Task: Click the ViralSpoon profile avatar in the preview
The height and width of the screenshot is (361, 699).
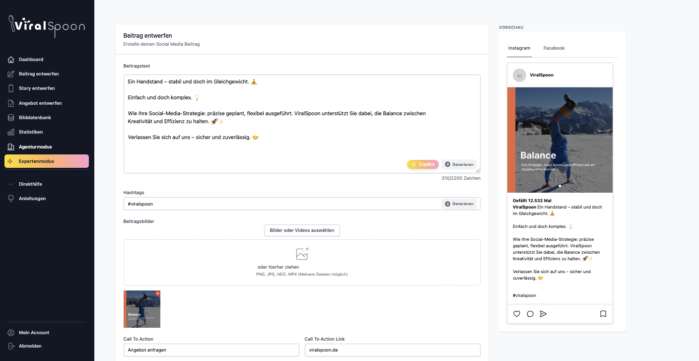Action: tap(519, 75)
